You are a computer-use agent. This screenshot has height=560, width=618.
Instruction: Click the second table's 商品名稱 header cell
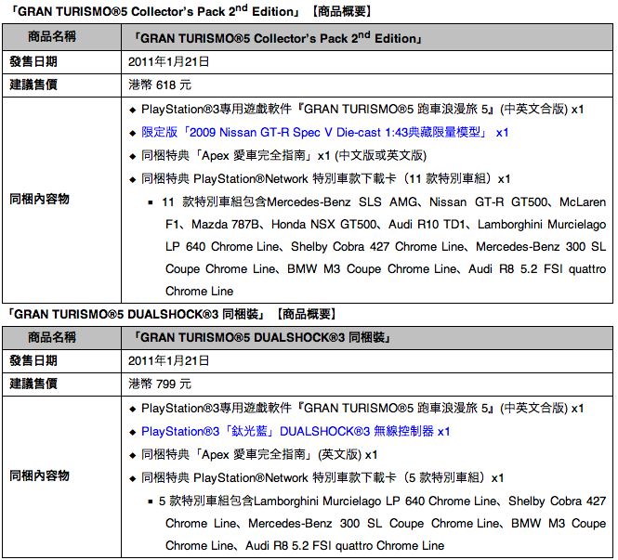[x=62, y=337]
